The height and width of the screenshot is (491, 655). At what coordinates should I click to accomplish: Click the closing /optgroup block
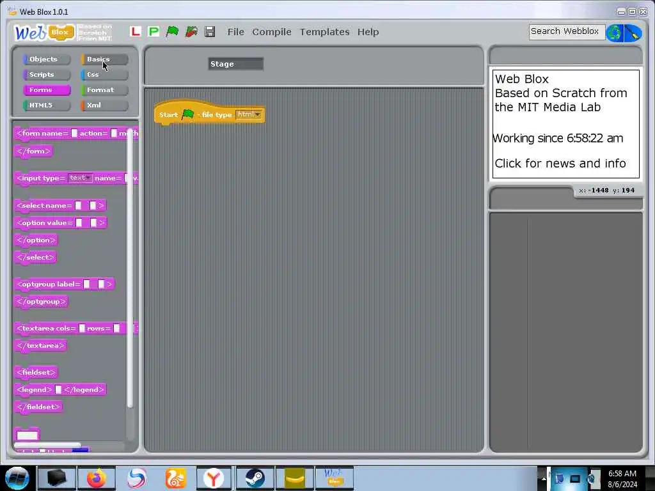[41, 302]
